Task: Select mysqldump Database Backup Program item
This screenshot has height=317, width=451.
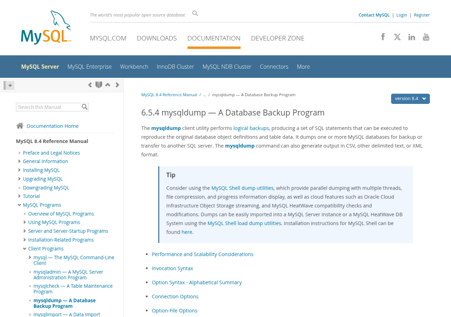Action: pos(64,303)
